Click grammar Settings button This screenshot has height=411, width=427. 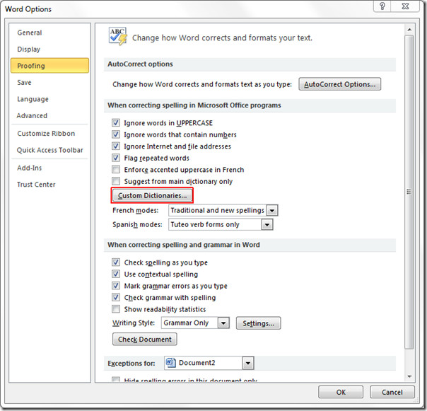pyautogui.click(x=258, y=323)
